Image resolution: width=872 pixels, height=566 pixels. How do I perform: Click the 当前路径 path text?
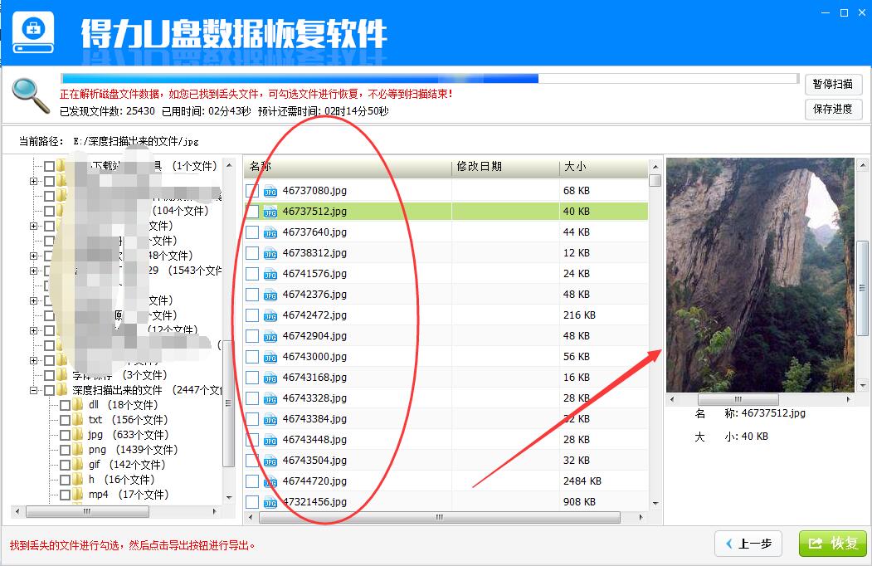pos(109,141)
